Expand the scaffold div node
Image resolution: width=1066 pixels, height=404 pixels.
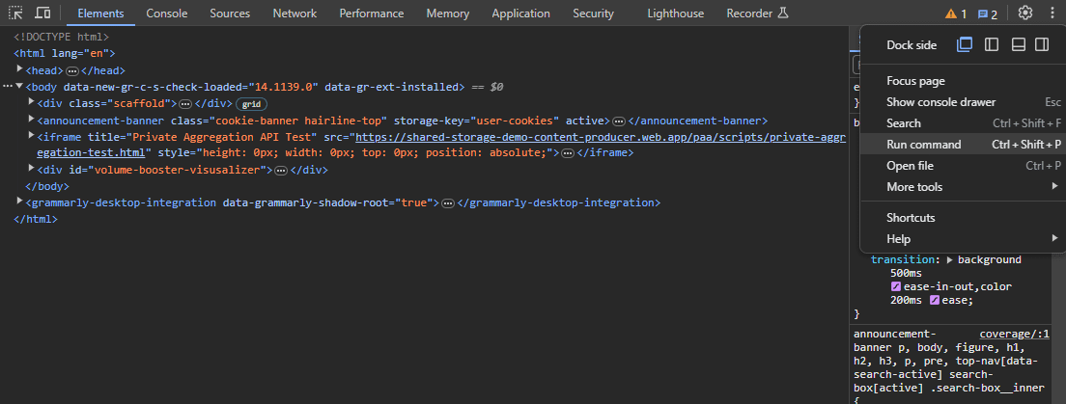(x=31, y=102)
